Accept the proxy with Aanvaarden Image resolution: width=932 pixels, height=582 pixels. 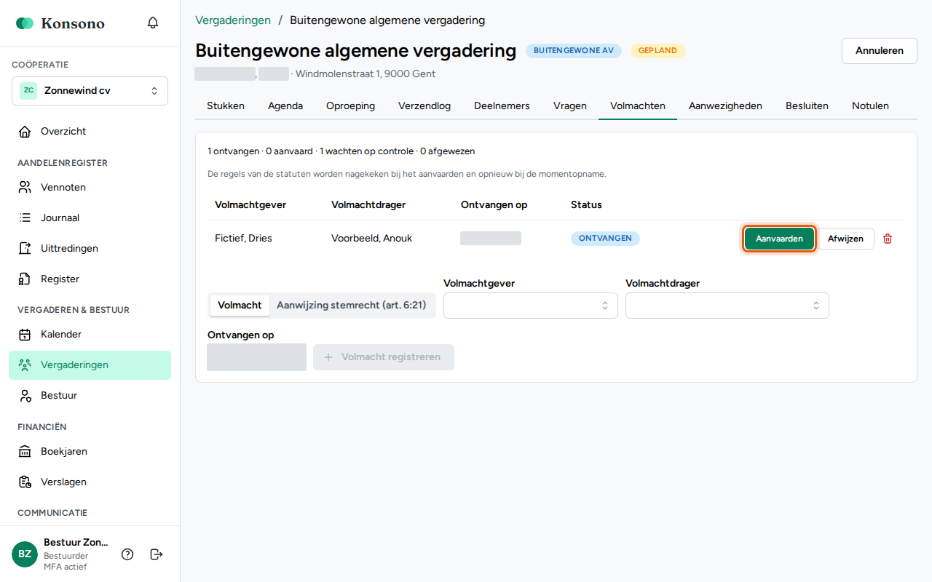point(779,239)
